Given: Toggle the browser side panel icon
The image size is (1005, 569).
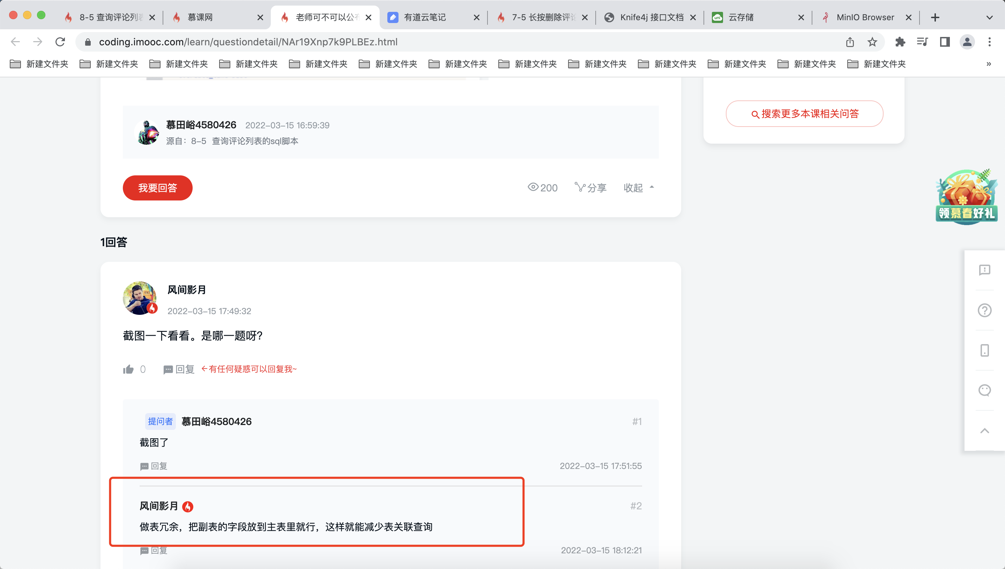Looking at the screenshot, I should [x=945, y=42].
